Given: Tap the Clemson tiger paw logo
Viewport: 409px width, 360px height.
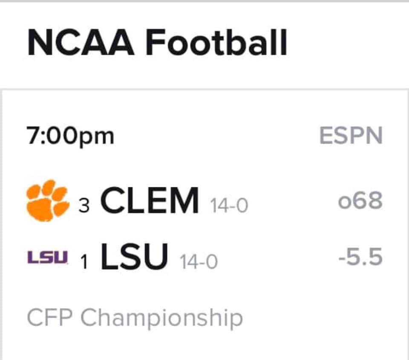Looking at the screenshot, I should [48, 200].
